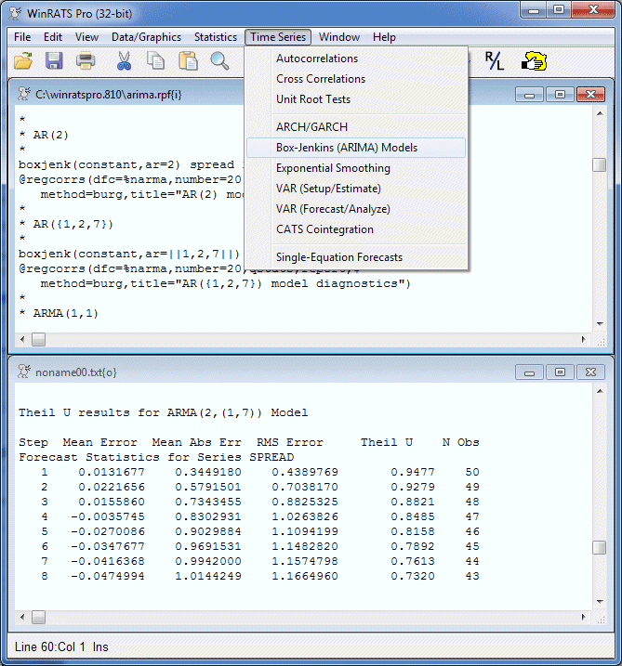
Task: Choose Autocorrelations from Time Series menu
Action: point(316,59)
